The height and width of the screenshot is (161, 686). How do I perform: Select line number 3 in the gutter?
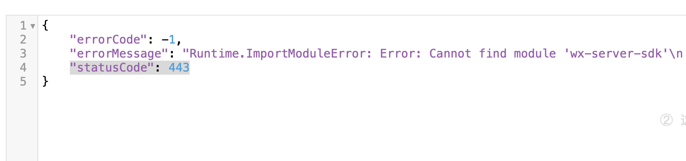(23, 54)
